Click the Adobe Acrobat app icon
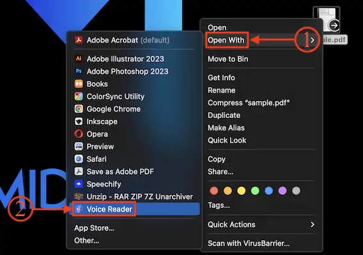Screen dimensions: 363x255 point(79,40)
